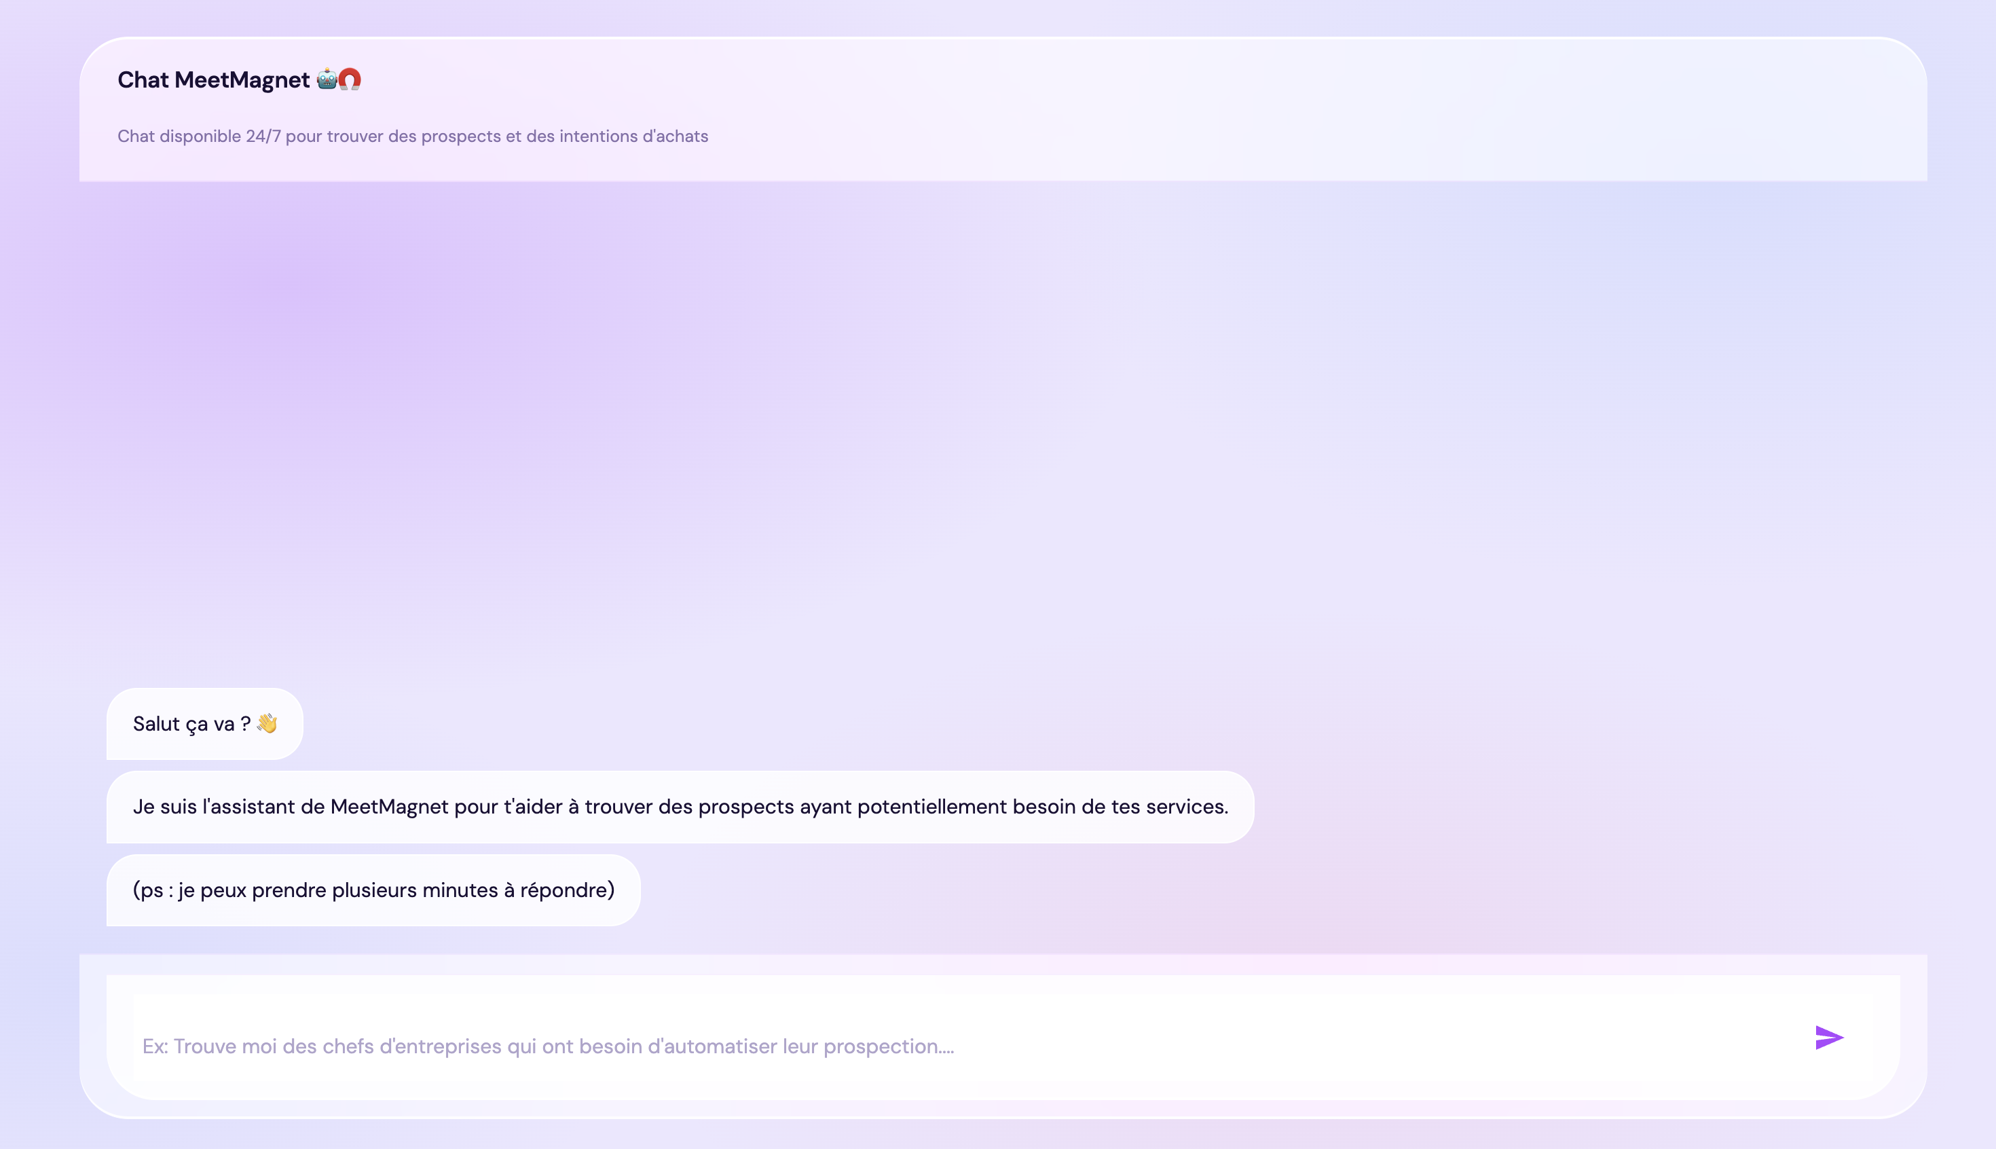Click the 'Salut ça va ?' message bubble
This screenshot has height=1149, width=1996.
204,723
